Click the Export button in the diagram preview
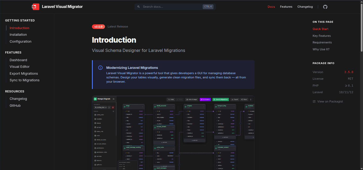Viewport: 363px width, 170px height. tap(235, 100)
